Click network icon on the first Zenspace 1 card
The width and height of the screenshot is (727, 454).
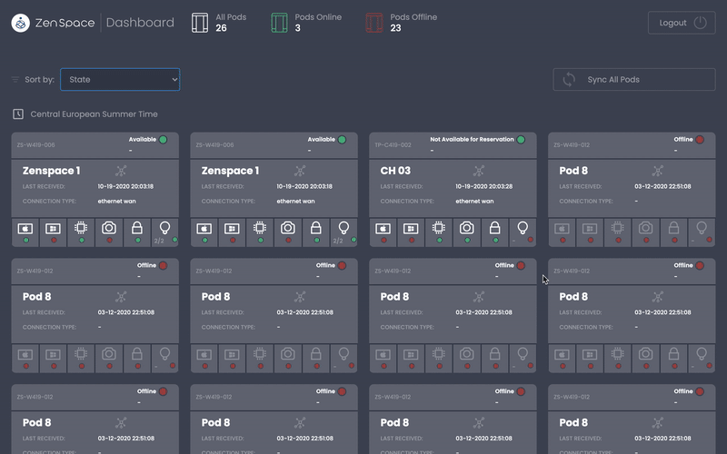121,171
